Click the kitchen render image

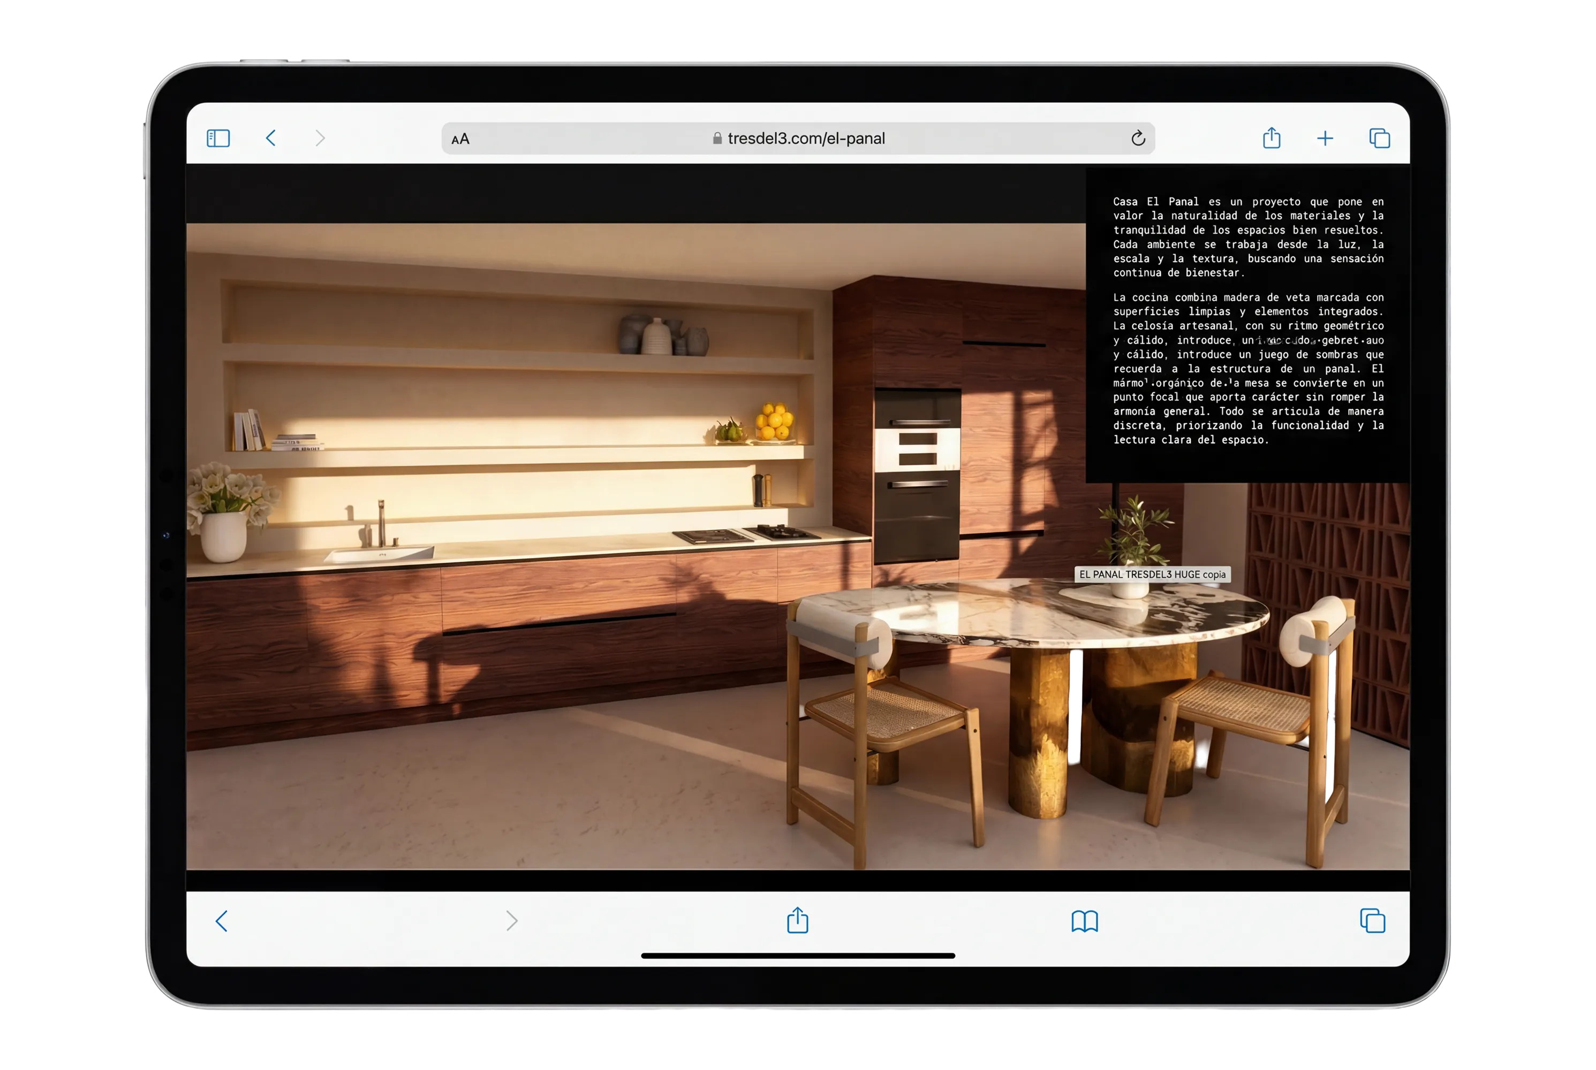coord(635,546)
